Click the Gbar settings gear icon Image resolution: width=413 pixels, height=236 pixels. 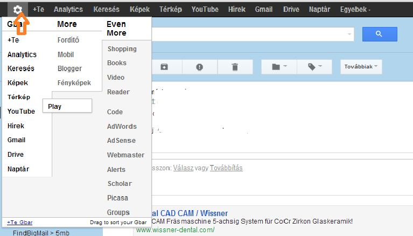pyautogui.click(x=18, y=10)
